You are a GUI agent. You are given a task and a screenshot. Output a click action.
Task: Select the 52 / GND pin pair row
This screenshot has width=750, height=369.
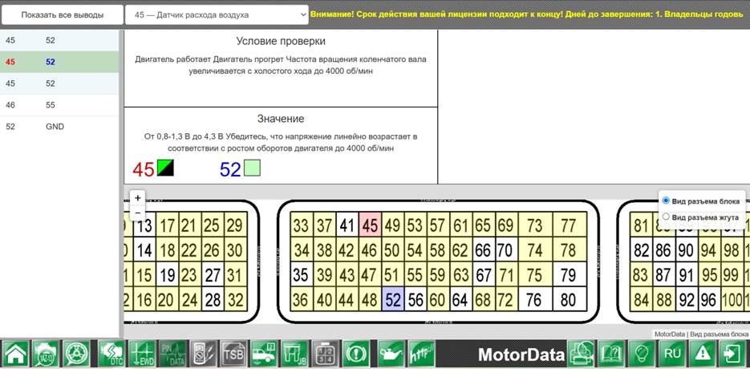59,127
